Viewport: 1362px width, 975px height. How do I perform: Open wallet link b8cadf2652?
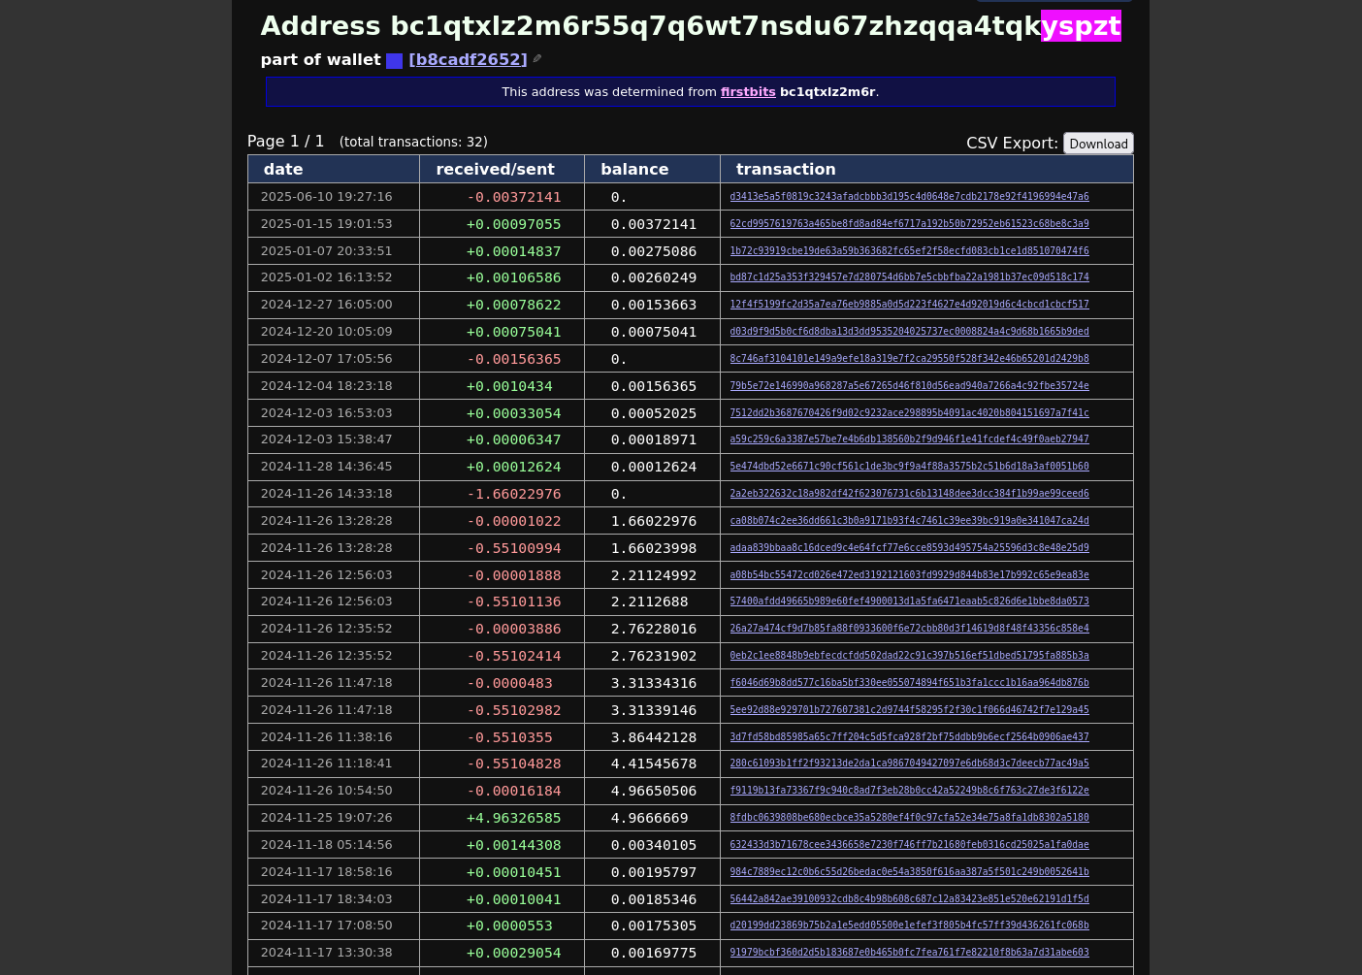(468, 59)
